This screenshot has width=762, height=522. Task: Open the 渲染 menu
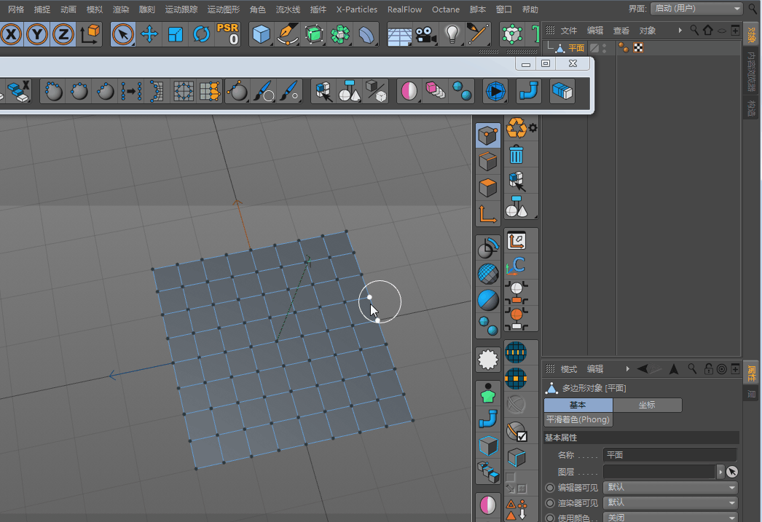(121, 9)
